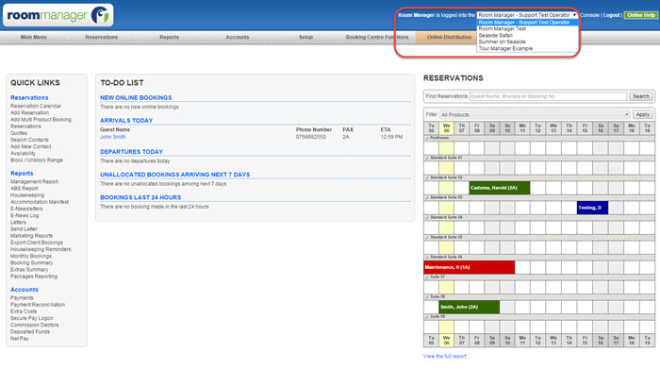660x369 pixels.
Task: Open the Commission Debtors link
Action: point(35,325)
